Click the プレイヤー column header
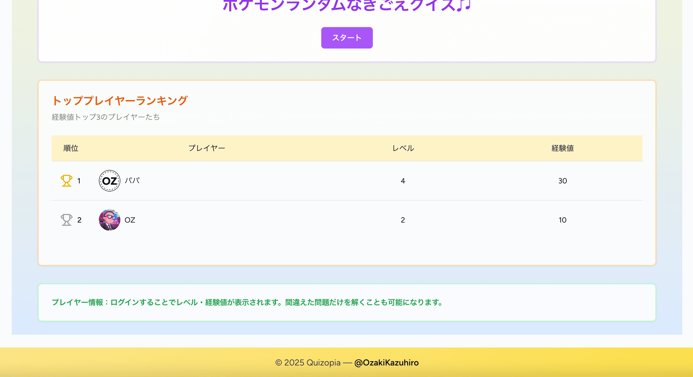The width and height of the screenshot is (693, 377). (207, 148)
